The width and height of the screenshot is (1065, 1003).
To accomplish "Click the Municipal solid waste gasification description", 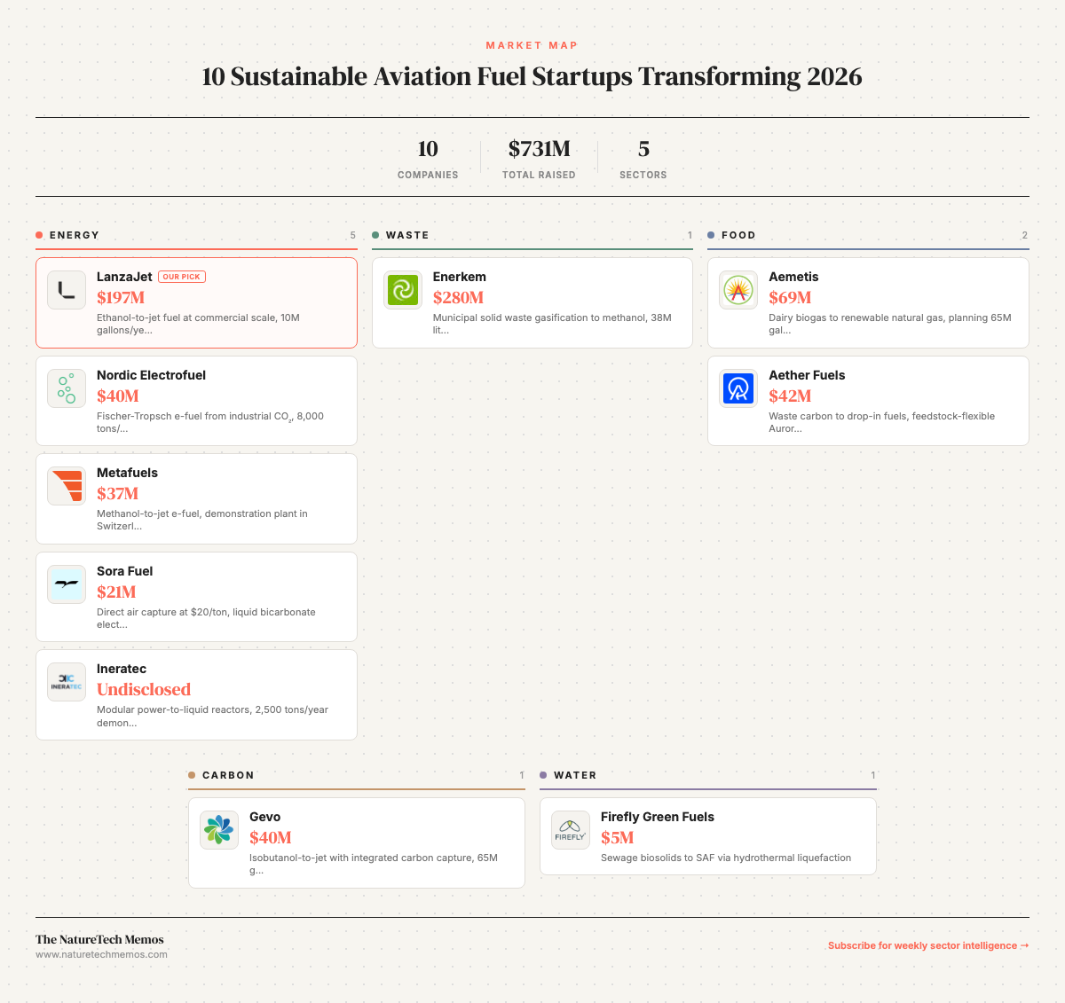I will pyautogui.click(x=552, y=324).
